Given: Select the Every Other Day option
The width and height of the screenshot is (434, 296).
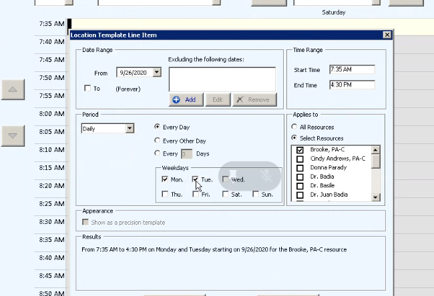Looking at the screenshot, I should (x=158, y=141).
